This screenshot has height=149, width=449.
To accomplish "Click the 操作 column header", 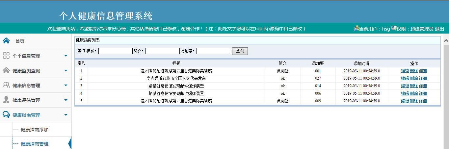I will (x=414, y=63).
